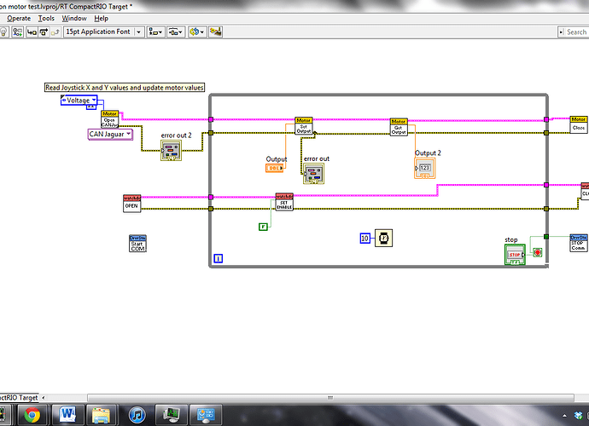
Task: Select the Motor Open CAN Jaguar VI
Action: [109, 119]
